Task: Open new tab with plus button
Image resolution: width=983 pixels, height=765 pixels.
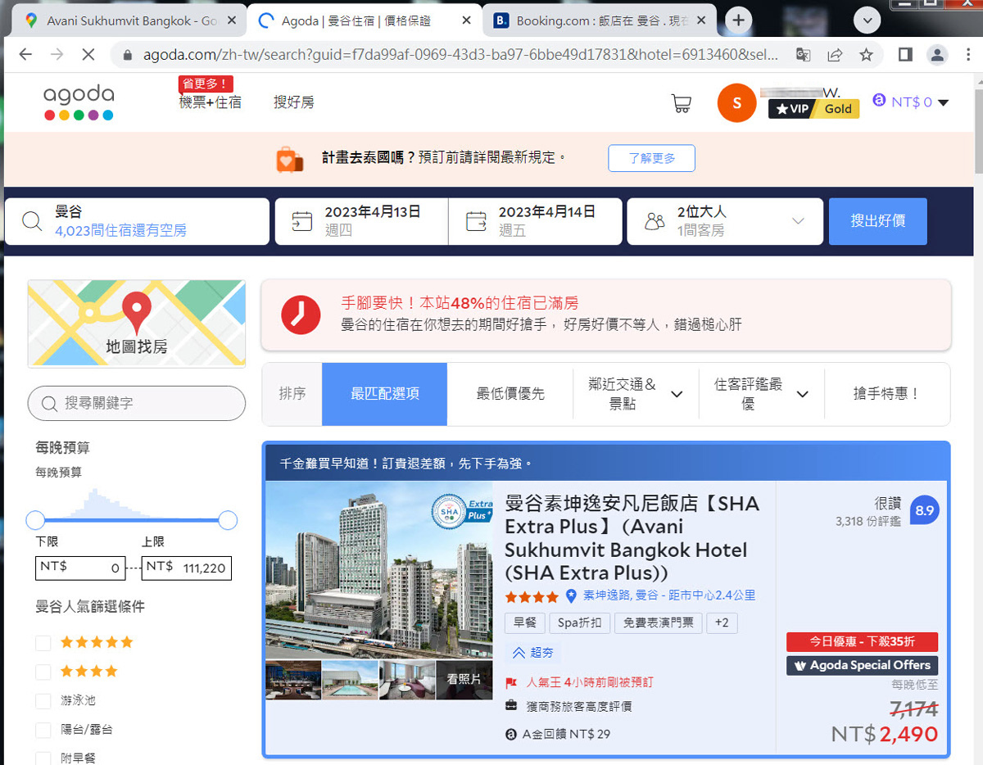Action: tap(738, 20)
